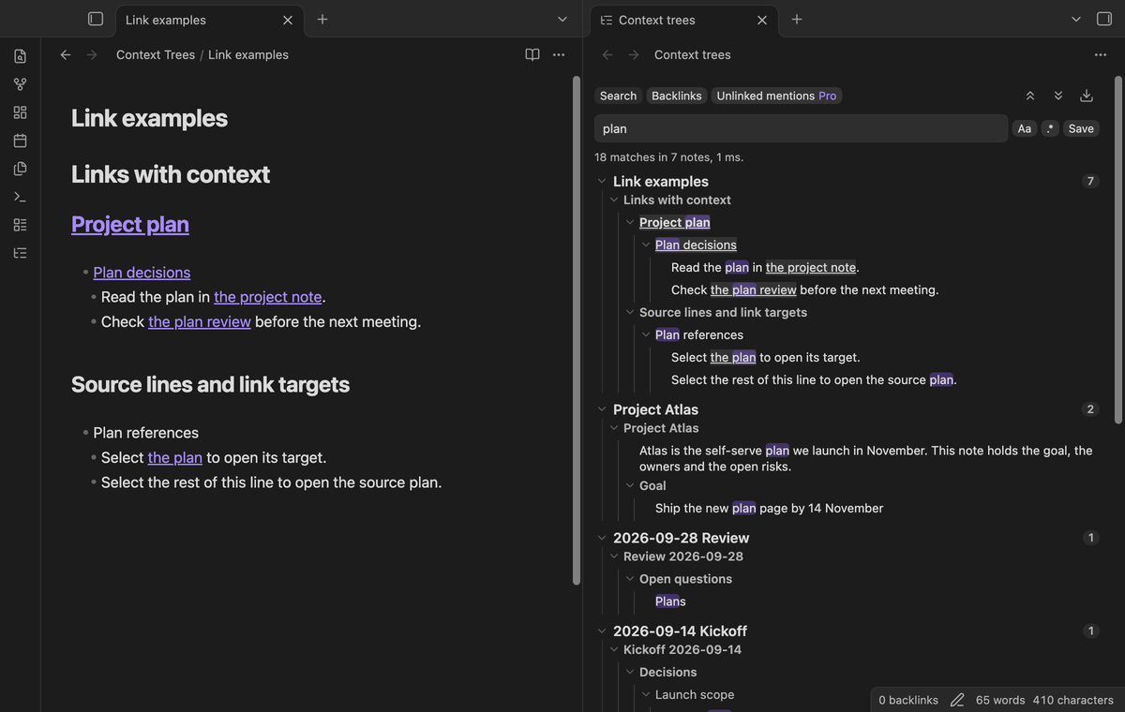1125x712 pixels.
Task: Collapse Source lines and link targets node
Action: [630, 313]
